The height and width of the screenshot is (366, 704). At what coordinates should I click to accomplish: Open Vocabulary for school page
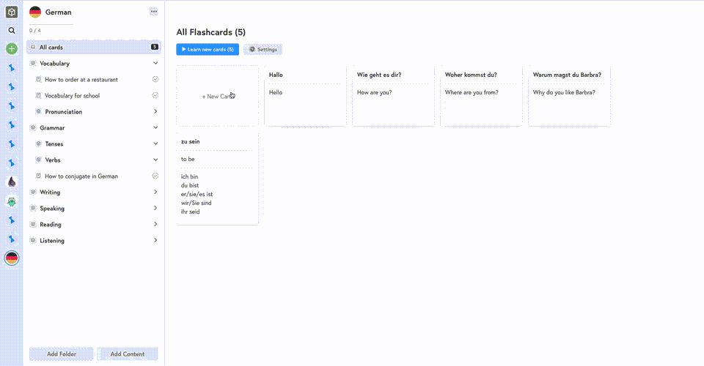point(73,96)
